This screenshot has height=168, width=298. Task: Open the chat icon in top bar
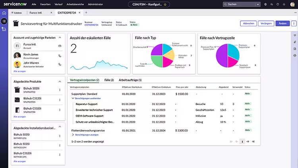[x=272, y=4]
